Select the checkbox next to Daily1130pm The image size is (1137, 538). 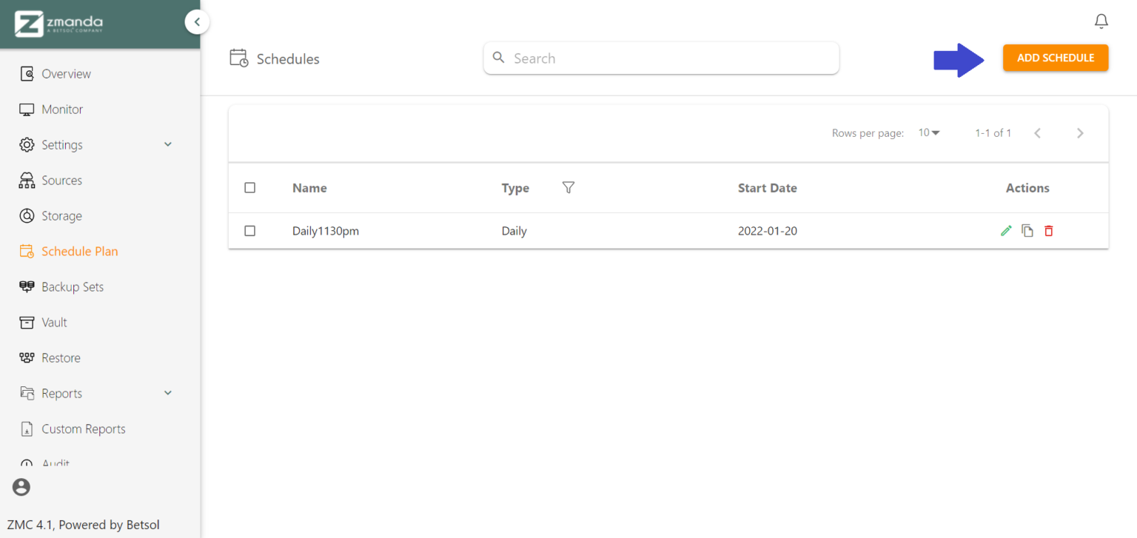[249, 230]
